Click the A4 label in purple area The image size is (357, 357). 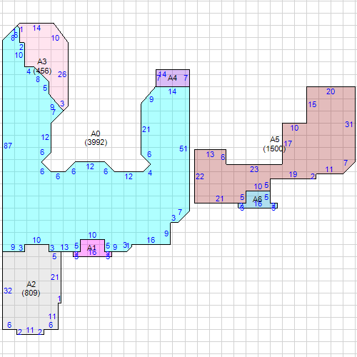tap(172, 78)
